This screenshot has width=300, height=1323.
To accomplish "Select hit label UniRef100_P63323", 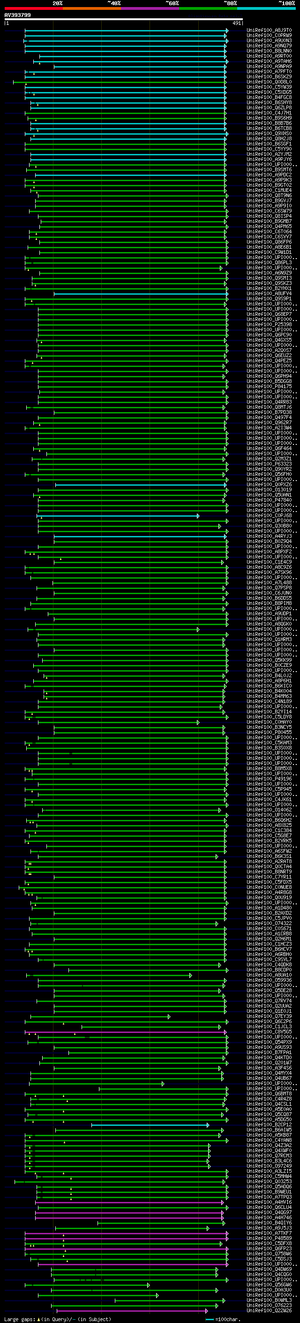I will point(269,464).
